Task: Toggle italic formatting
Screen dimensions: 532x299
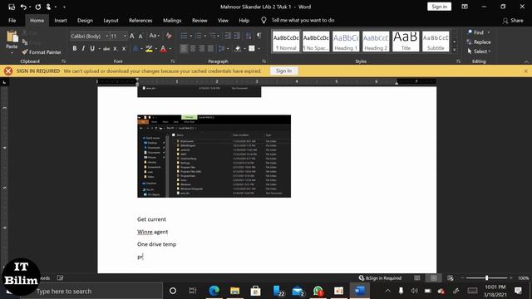Action: coord(83,49)
